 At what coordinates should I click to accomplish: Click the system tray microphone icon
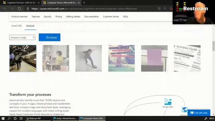coord(206,118)
